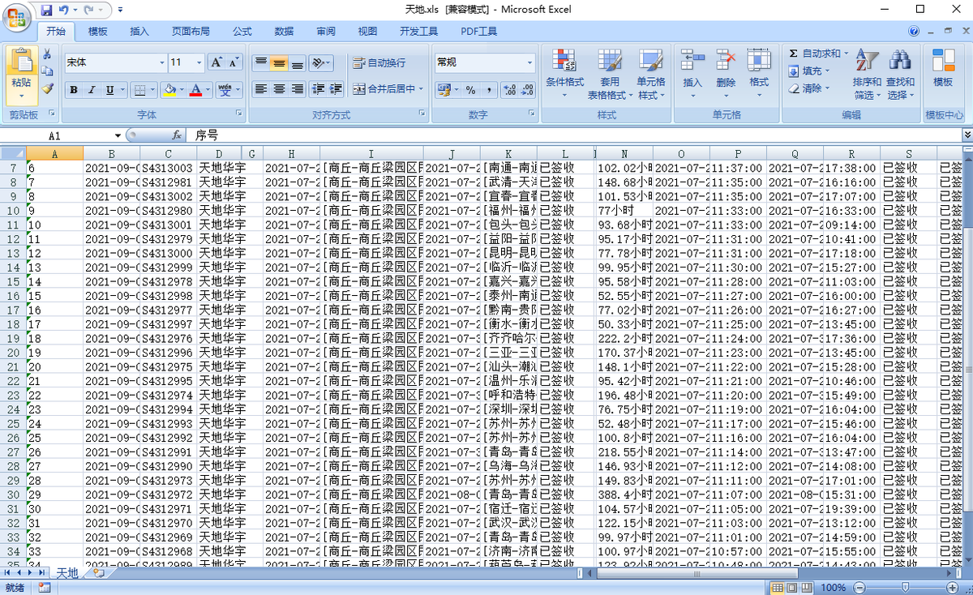Open the Name Box dropdown arrow
The height and width of the screenshot is (595, 973).
[x=118, y=135]
